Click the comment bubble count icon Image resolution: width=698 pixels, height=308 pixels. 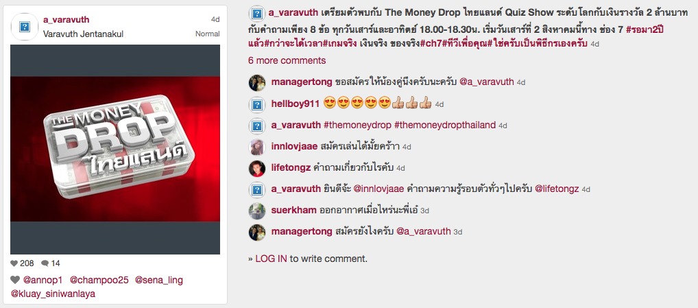click(x=45, y=263)
